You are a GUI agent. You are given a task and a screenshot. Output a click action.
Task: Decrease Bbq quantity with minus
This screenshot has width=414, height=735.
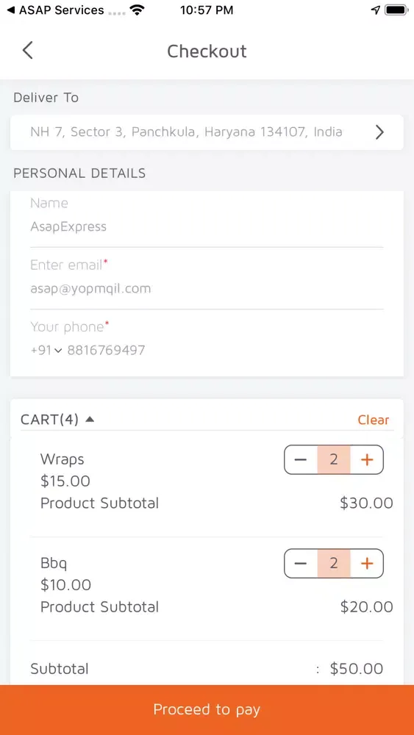pos(301,563)
